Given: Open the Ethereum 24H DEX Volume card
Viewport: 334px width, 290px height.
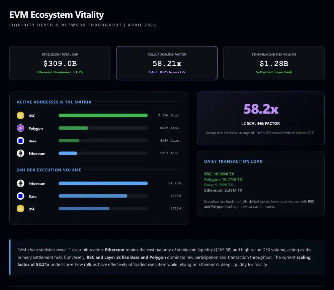Looking at the screenshot, I should [274, 63].
